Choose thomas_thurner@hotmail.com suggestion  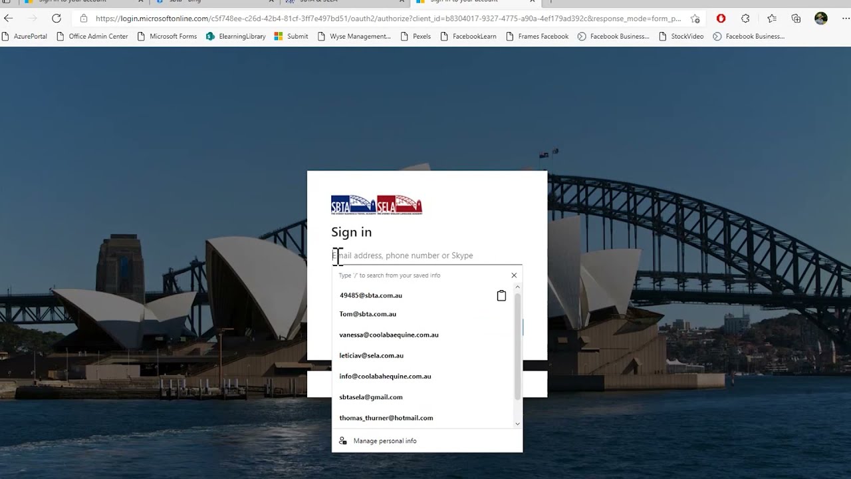386,418
